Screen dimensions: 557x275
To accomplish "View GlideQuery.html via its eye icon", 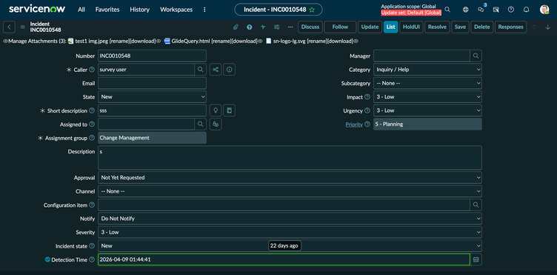I will (260, 41).
